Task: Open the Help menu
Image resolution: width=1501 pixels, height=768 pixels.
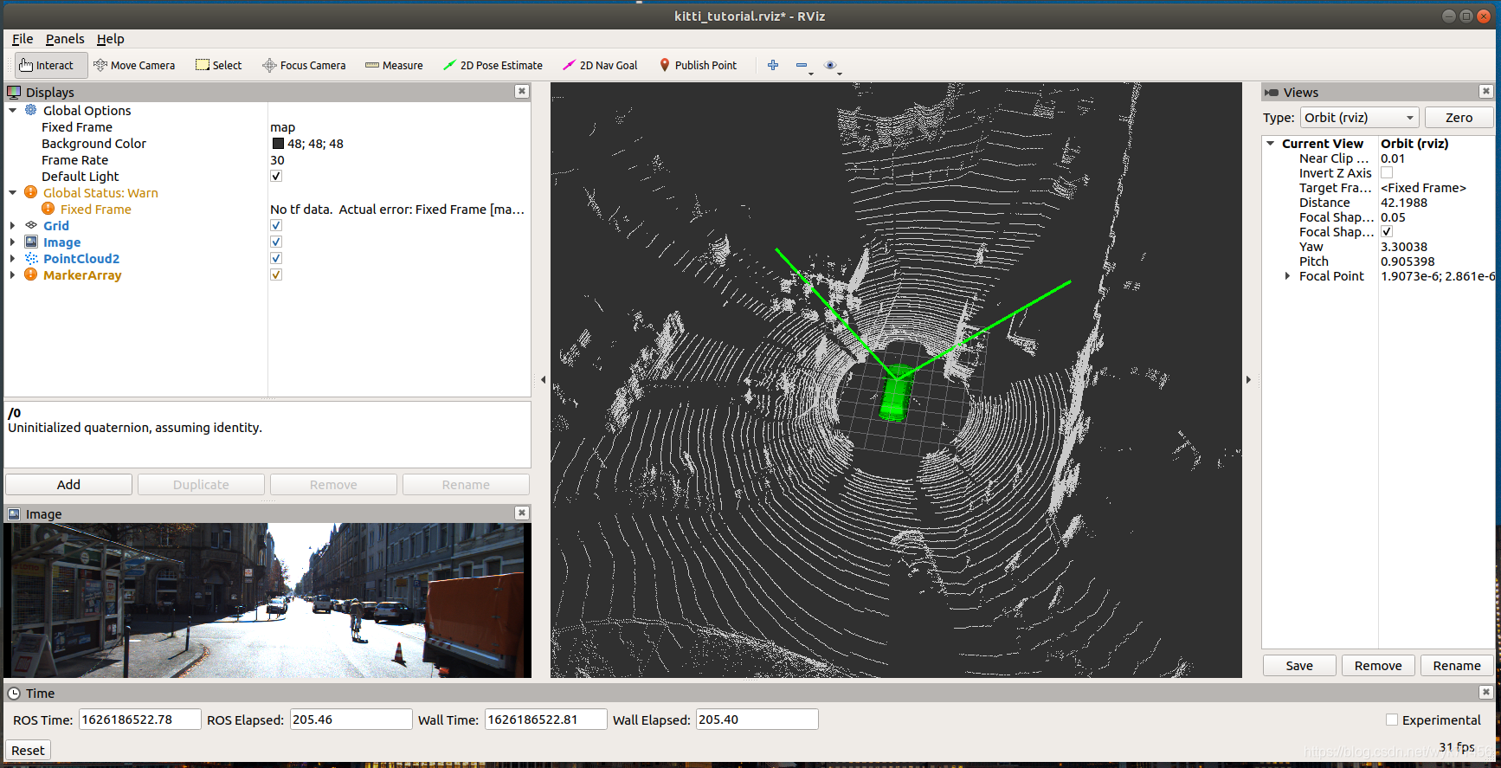Action: click(x=110, y=39)
